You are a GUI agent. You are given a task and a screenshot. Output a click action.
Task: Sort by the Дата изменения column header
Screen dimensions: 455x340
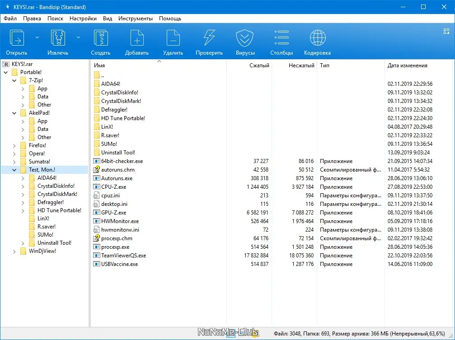click(x=418, y=65)
